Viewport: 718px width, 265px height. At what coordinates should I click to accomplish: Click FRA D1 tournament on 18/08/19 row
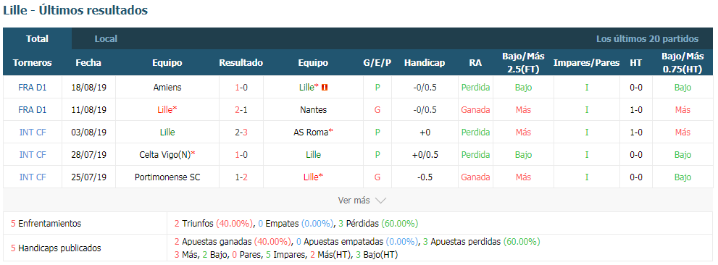[33, 88]
